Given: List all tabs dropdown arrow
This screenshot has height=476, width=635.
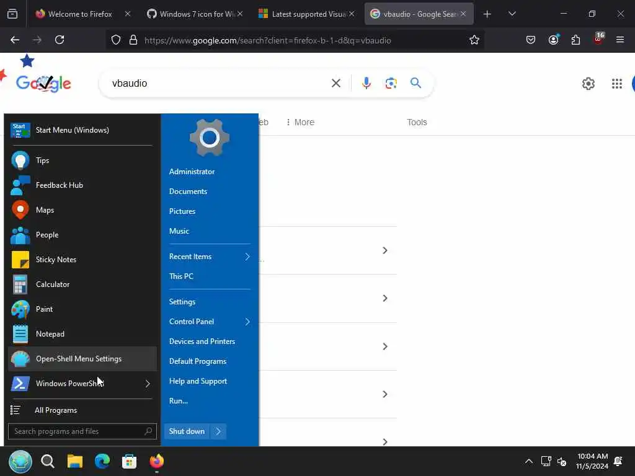Looking at the screenshot, I should [512, 14].
